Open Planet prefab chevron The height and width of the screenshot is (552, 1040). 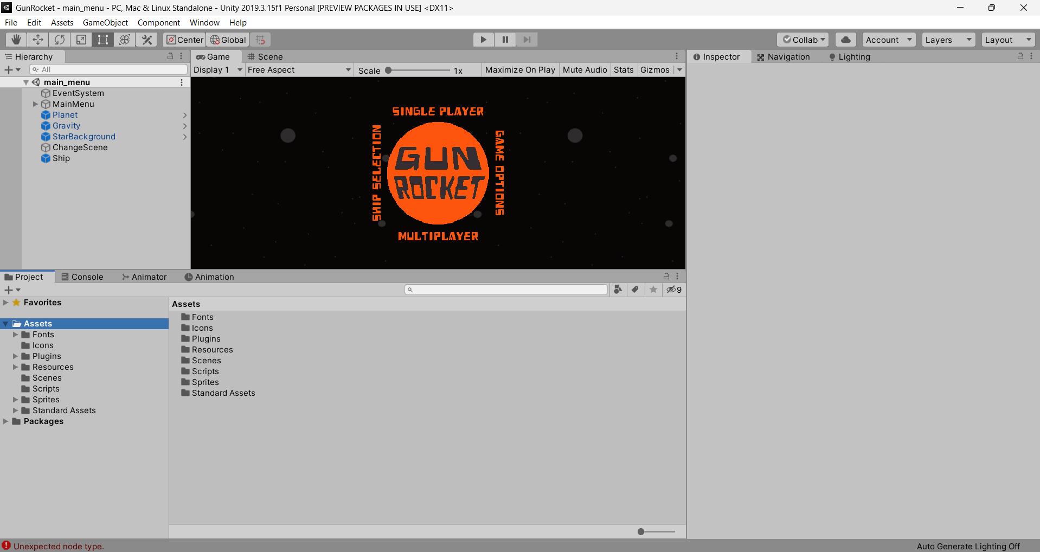click(184, 115)
